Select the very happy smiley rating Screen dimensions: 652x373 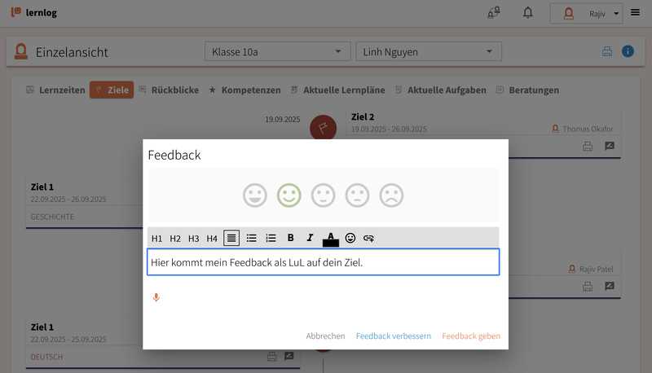point(255,195)
